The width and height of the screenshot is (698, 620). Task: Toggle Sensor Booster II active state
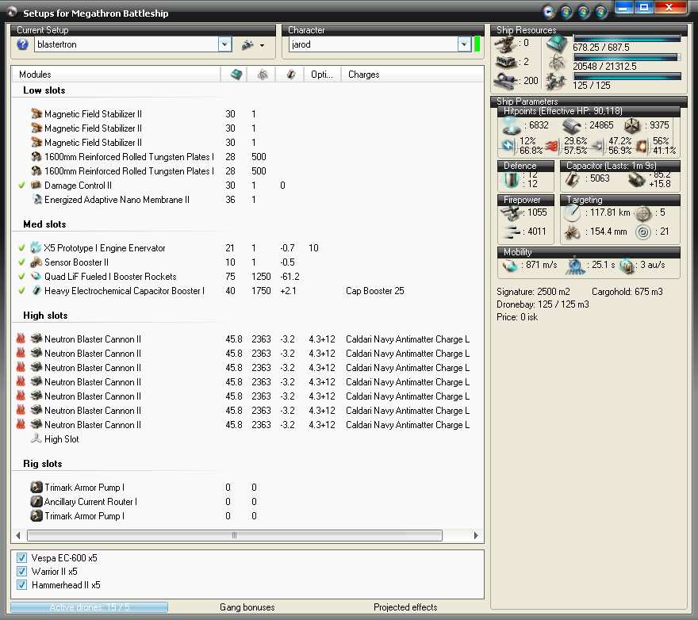coord(21,262)
